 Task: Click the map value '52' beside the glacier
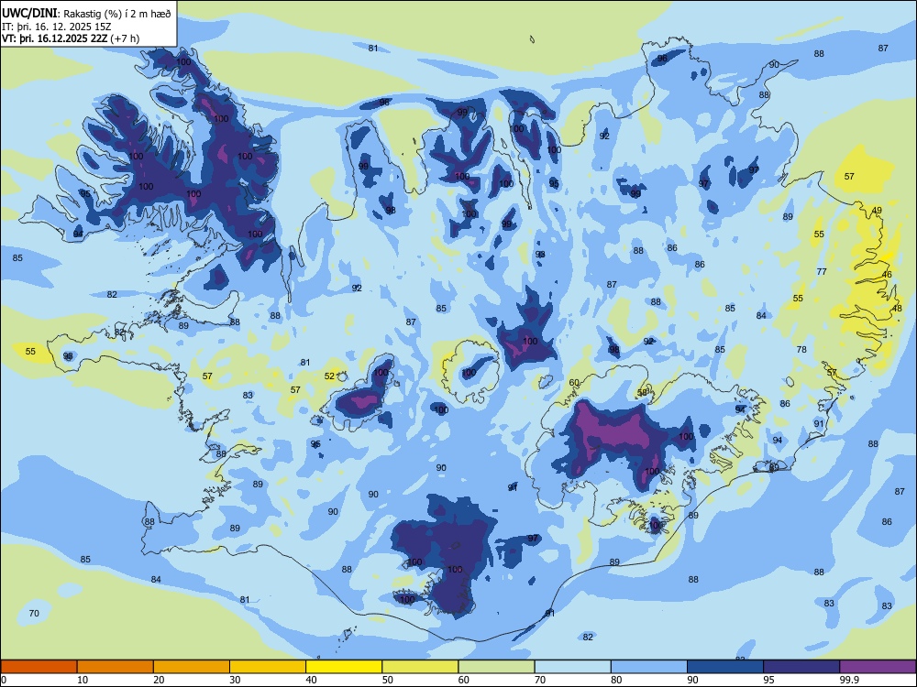[329, 376]
